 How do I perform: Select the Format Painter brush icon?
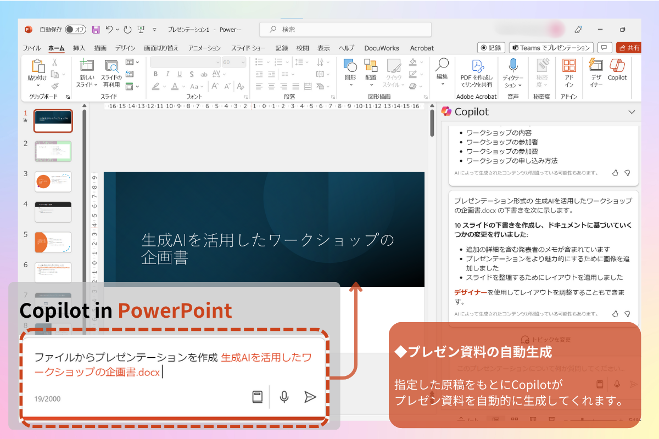(x=54, y=86)
